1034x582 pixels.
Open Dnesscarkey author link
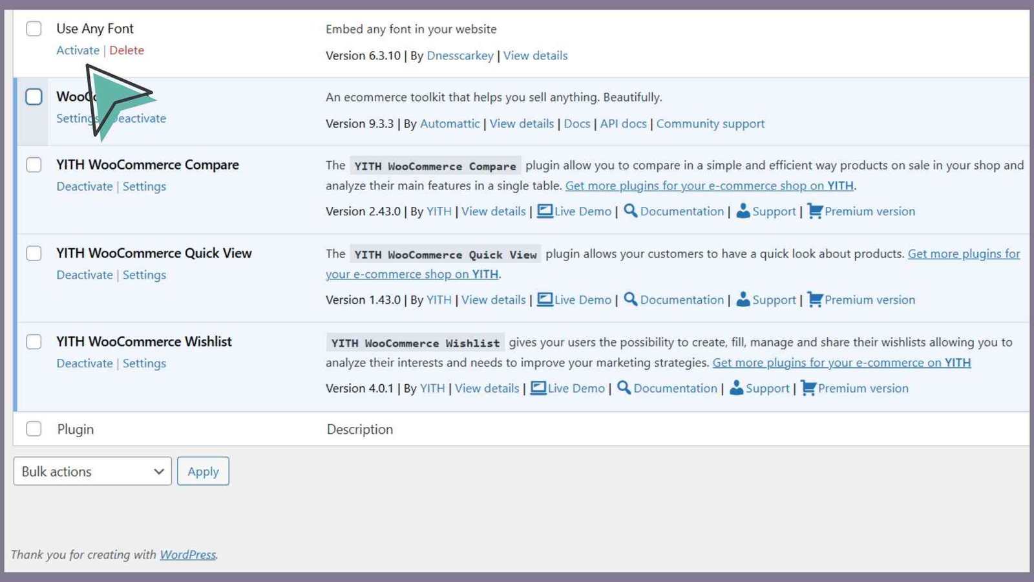coord(460,56)
